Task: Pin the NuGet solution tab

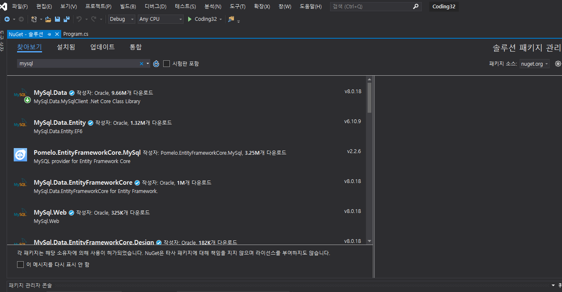Action: click(x=50, y=34)
